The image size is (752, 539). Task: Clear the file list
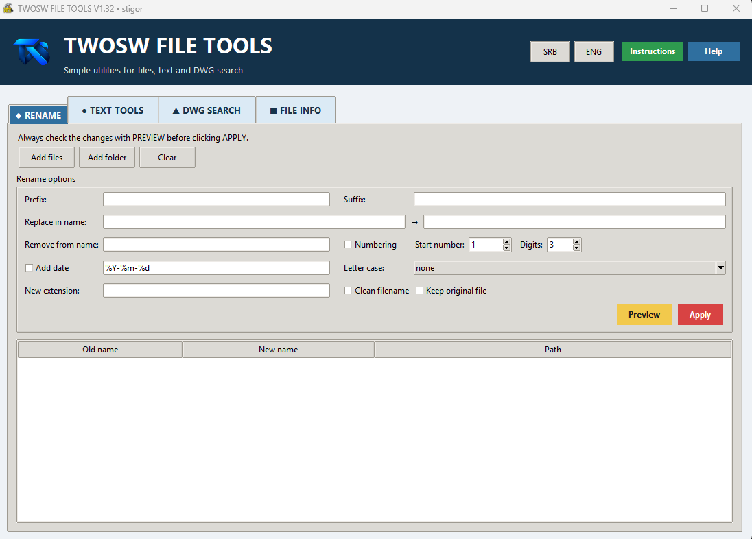click(167, 157)
